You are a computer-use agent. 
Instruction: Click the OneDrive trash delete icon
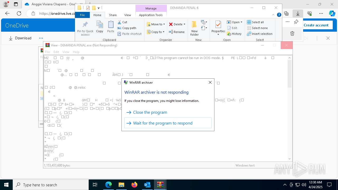pos(292,33)
